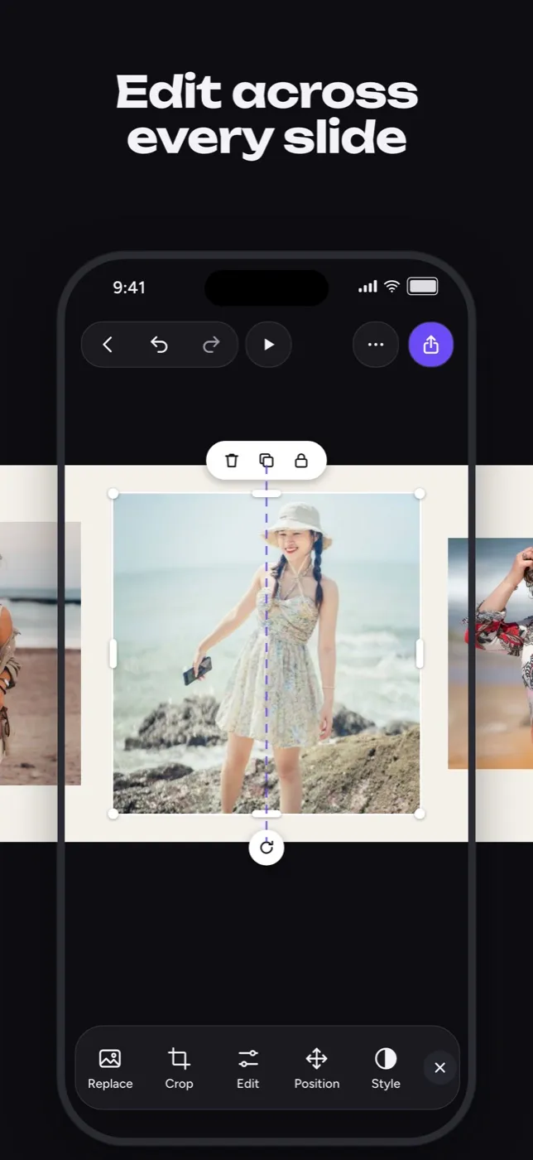Image resolution: width=533 pixels, height=1160 pixels.
Task: Duplicate the selected photo
Action: click(266, 461)
